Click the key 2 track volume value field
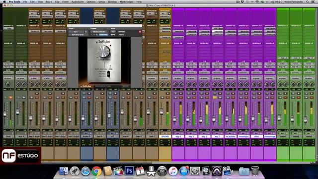 [204, 130]
